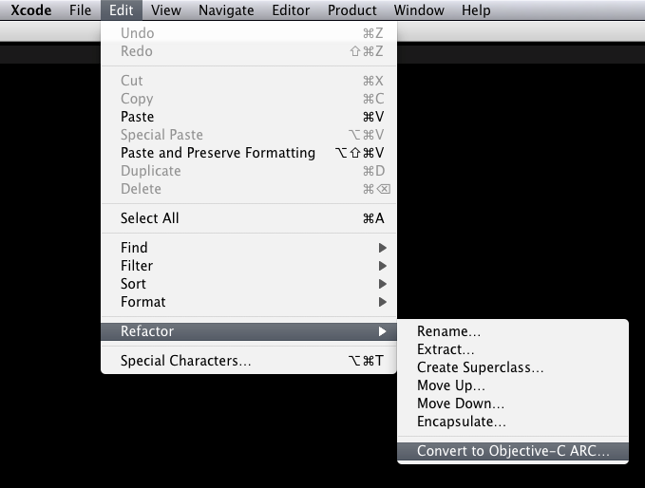The width and height of the screenshot is (645, 488).
Task: Choose Rename in Refactor submenu
Action: click(448, 331)
